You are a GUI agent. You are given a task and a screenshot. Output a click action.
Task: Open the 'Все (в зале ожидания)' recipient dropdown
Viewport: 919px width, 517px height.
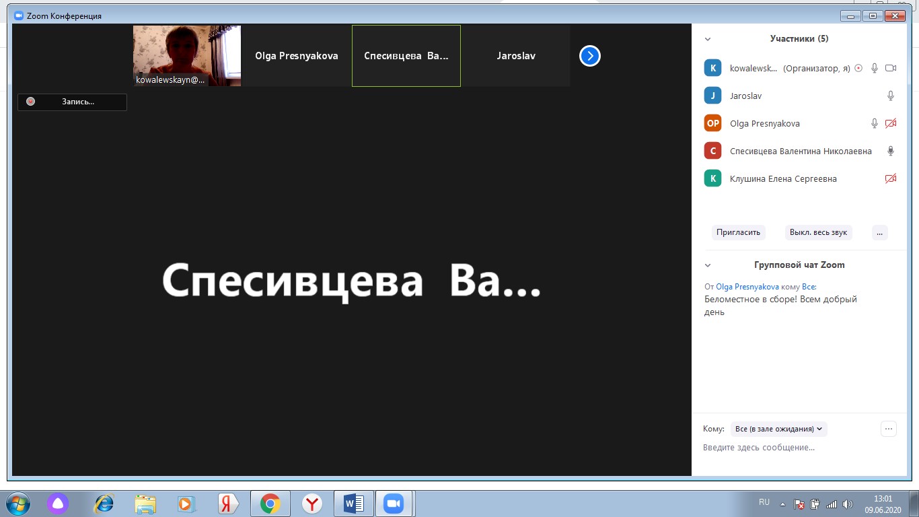[778, 429]
